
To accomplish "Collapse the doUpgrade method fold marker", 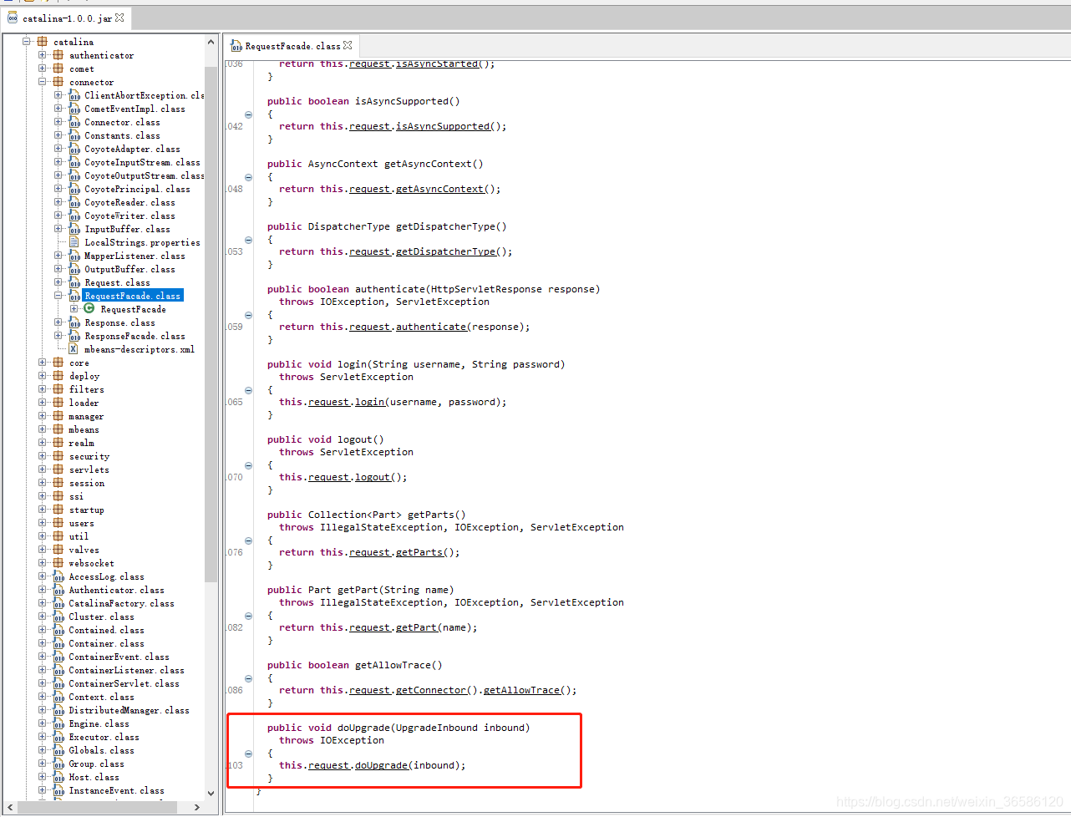I will 248,754.
